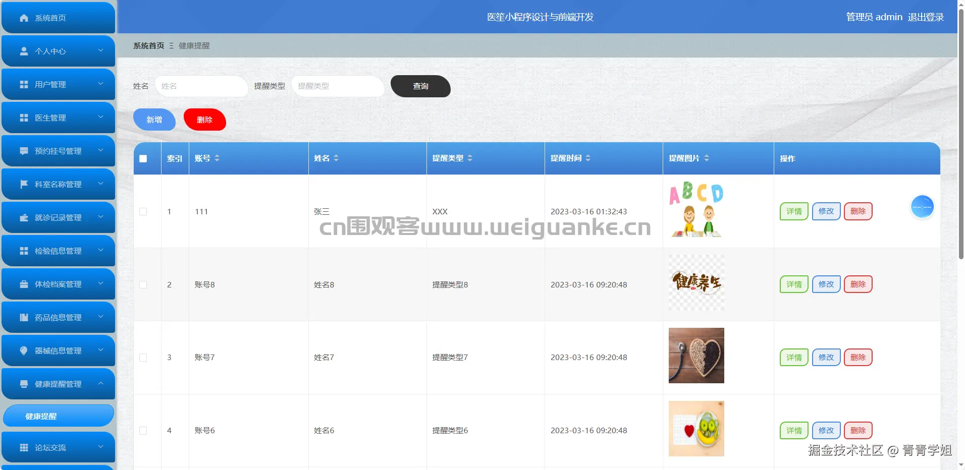
Task: Click 退出登录 in the header
Action: (x=926, y=17)
